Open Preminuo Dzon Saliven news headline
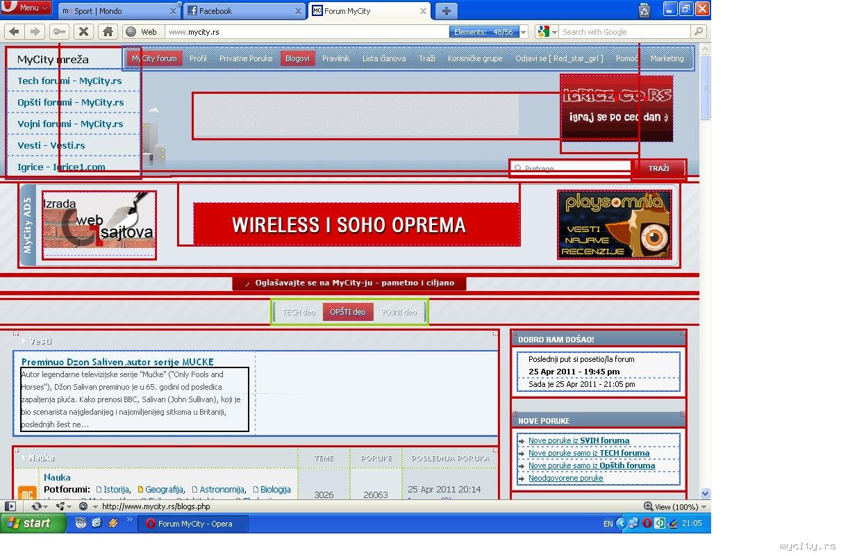841x555 pixels. pos(117,362)
